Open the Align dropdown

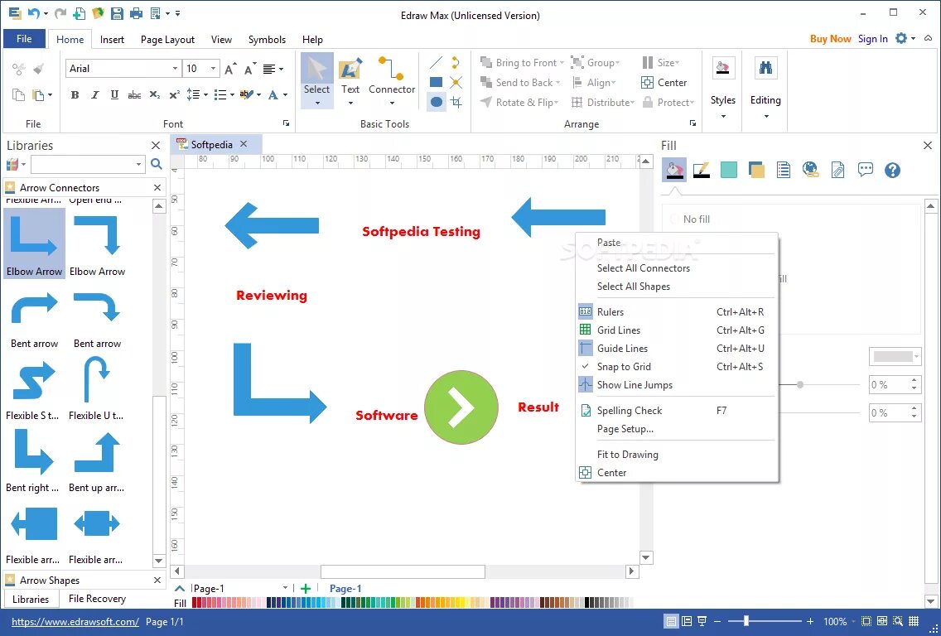[x=594, y=83]
